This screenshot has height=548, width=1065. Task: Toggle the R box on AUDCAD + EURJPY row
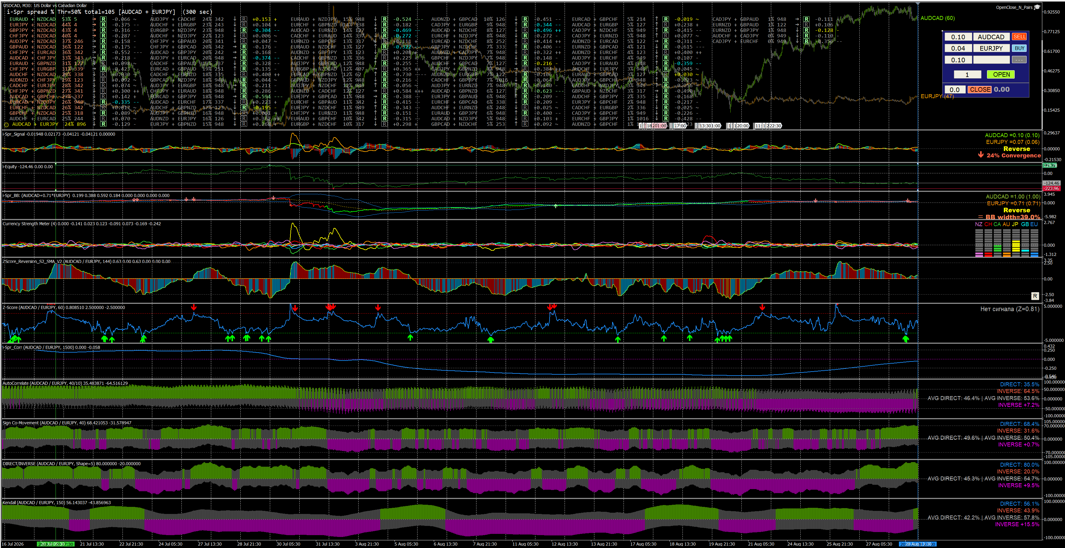(x=103, y=124)
